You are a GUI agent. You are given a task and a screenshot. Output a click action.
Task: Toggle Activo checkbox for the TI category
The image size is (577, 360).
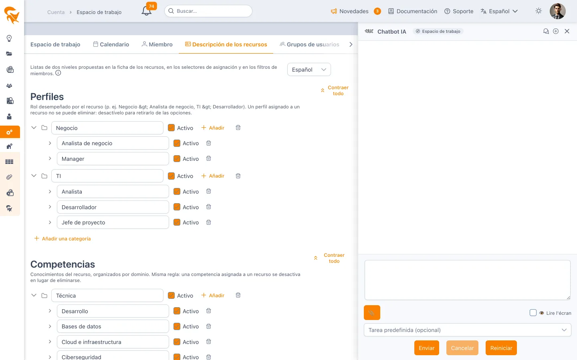coord(171,176)
